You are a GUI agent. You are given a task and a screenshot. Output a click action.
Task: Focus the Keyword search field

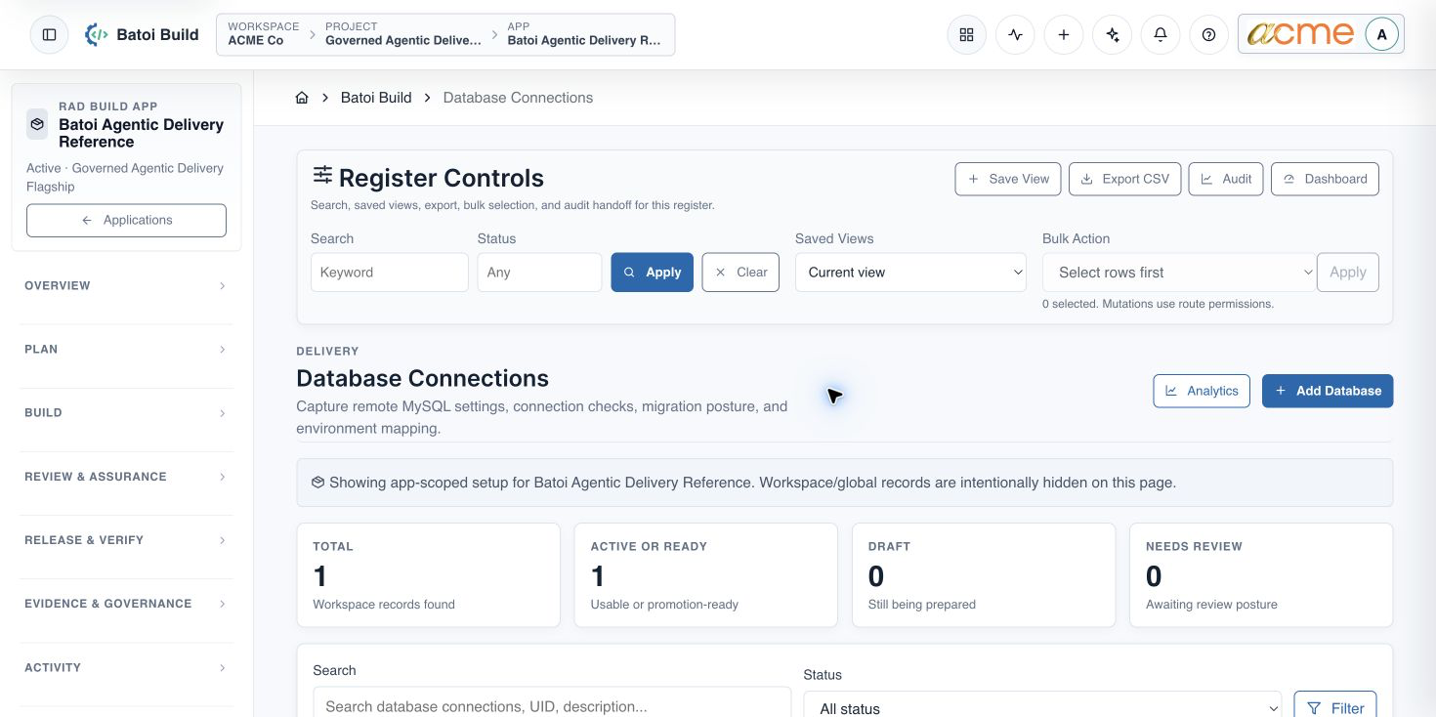point(390,273)
